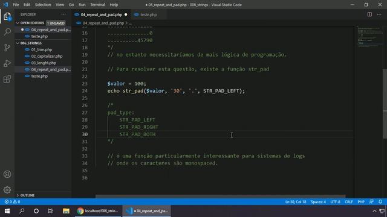This screenshot has height=217, width=387.
Task: Open notifications bell in status bar
Action: 380,202
